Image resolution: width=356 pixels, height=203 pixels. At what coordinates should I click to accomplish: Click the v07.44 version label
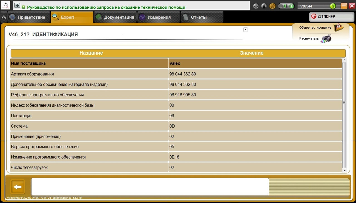306,6
